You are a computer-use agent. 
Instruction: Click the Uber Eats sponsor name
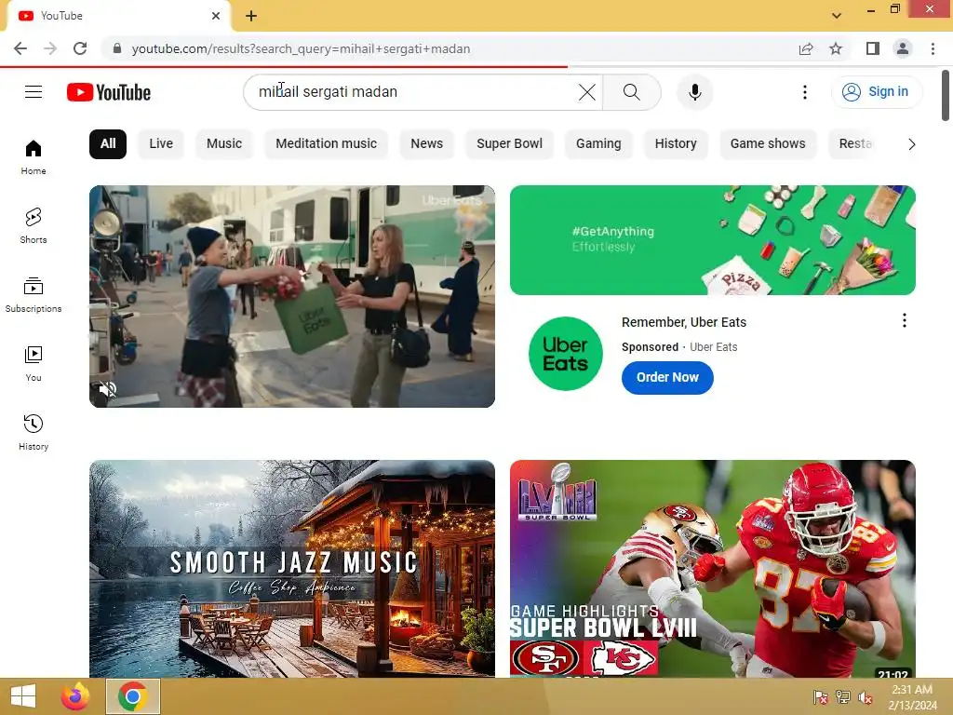point(713,347)
